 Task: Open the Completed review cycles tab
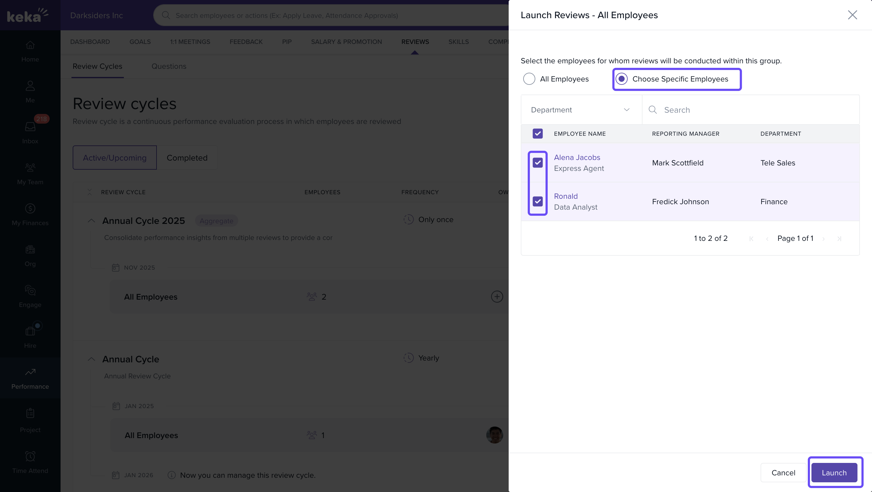pos(187,158)
